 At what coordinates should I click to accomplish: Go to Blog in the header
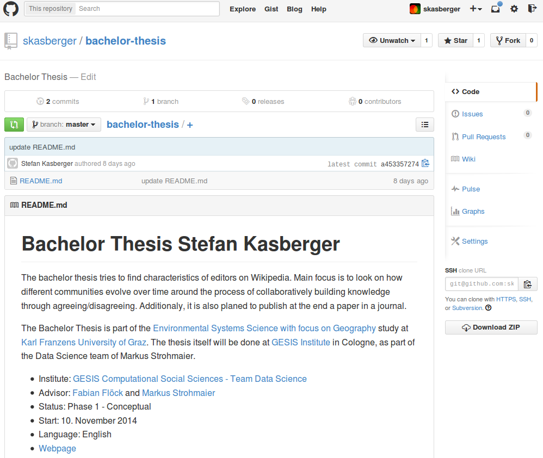pos(294,9)
